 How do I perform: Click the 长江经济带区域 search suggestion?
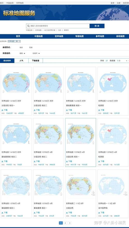(x=50, y=30)
